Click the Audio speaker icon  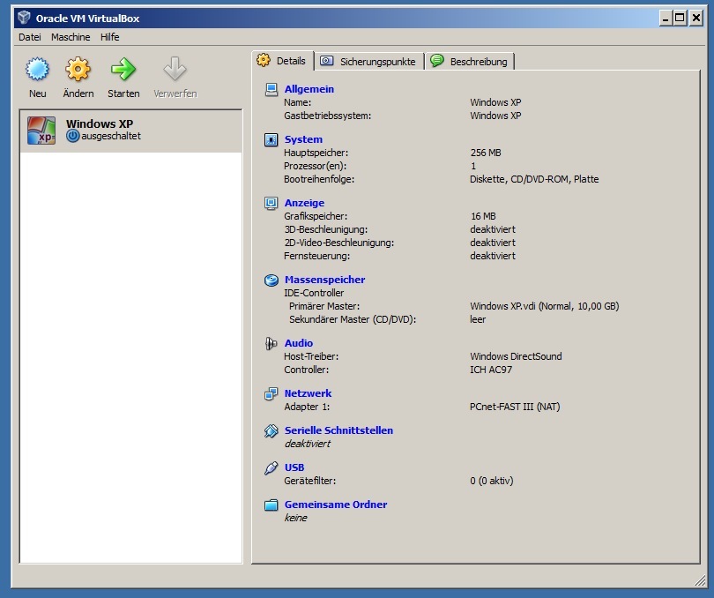tap(271, 343)
